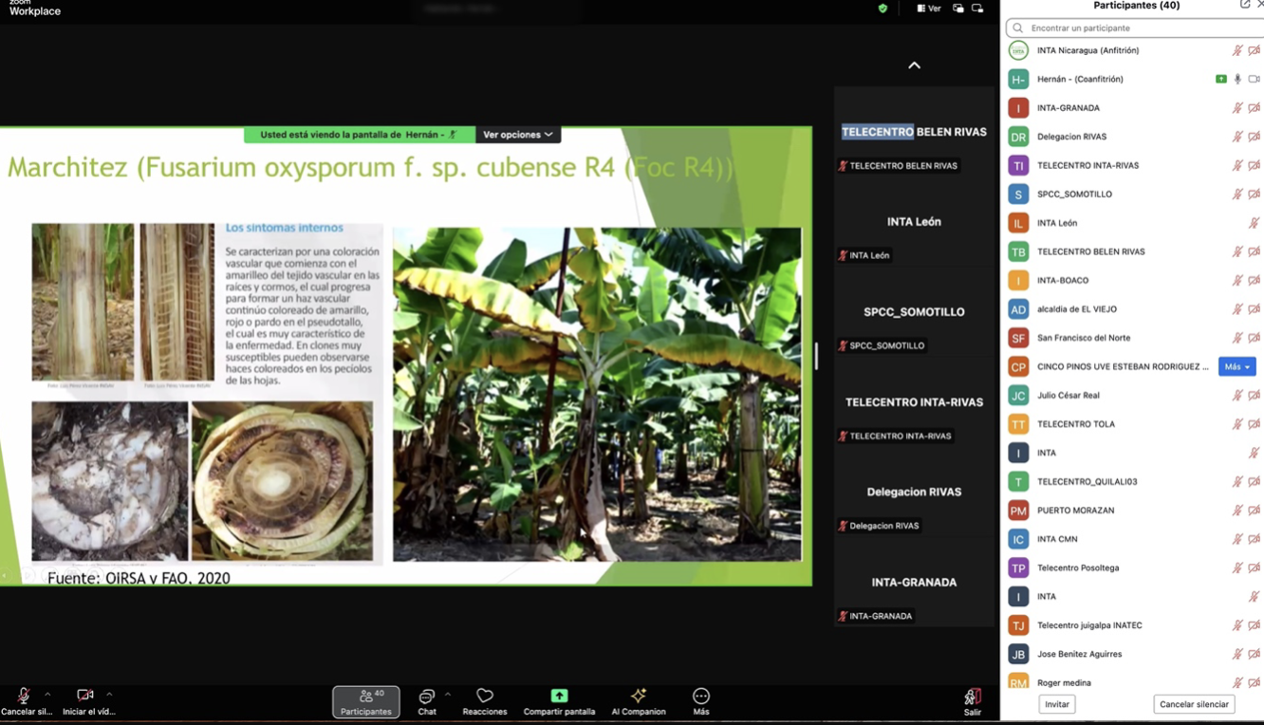Unmute microphone with Cancelar silenciar toggle
Viewport: 1264px width, 725px height.
point(24,697)
